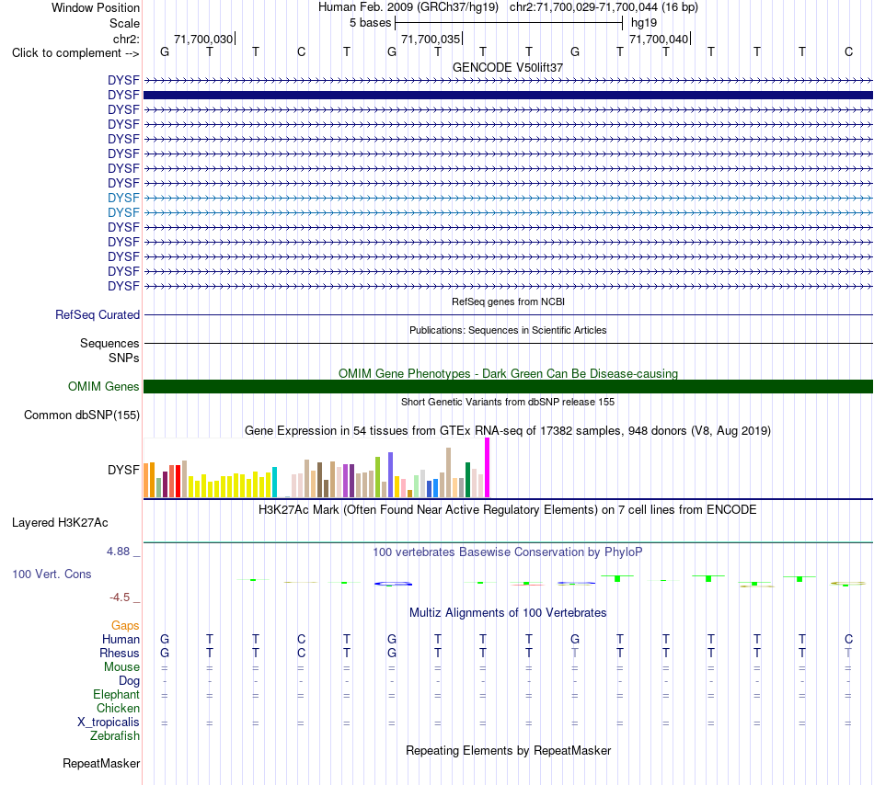Image resolution: width=874 pixels, height=785 pixels.
Task: Select the Rhesus alignment row label
Action: click(x=120, y=653)
